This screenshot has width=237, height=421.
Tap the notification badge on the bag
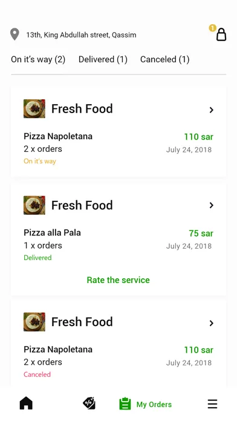pos(212,28)
